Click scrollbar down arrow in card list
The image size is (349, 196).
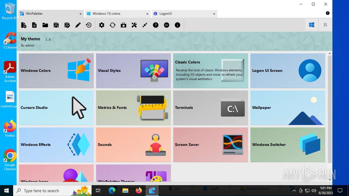coord(330,179)
